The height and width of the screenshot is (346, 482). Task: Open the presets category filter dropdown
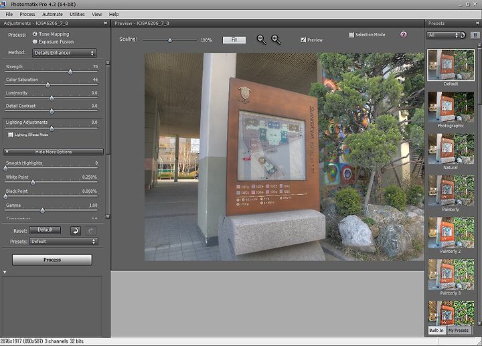(x=443, y=35)
